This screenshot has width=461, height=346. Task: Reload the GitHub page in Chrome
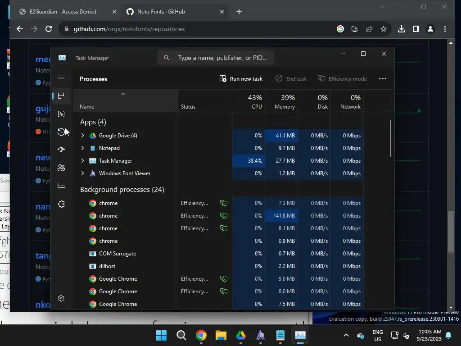point(49,29)
